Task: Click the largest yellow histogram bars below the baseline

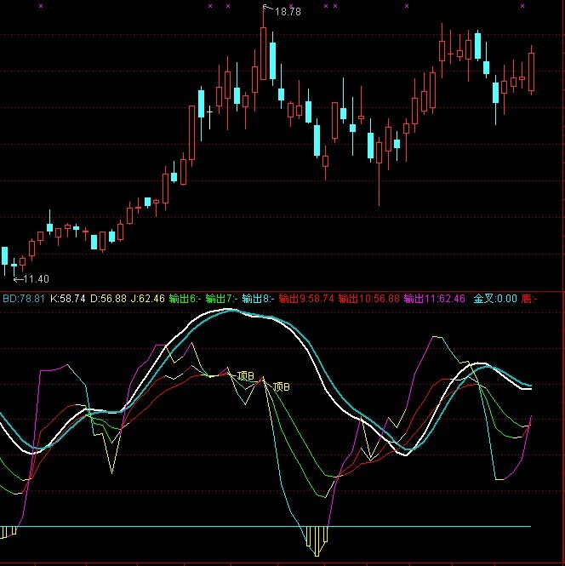Action: pos(317,540)
